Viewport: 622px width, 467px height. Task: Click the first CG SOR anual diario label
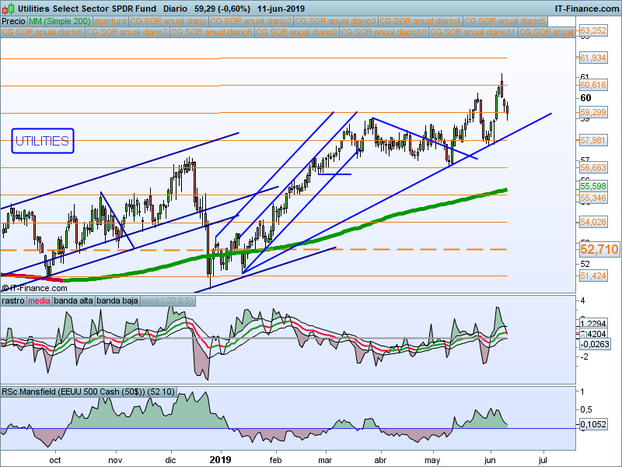[168, 21]
